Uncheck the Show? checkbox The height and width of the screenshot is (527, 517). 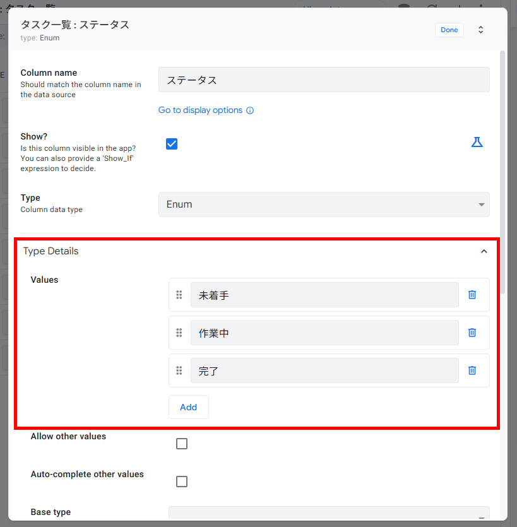click(x=172, y=144)
